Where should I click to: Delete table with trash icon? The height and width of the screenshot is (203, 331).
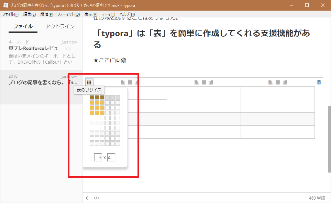pos(319,82)
